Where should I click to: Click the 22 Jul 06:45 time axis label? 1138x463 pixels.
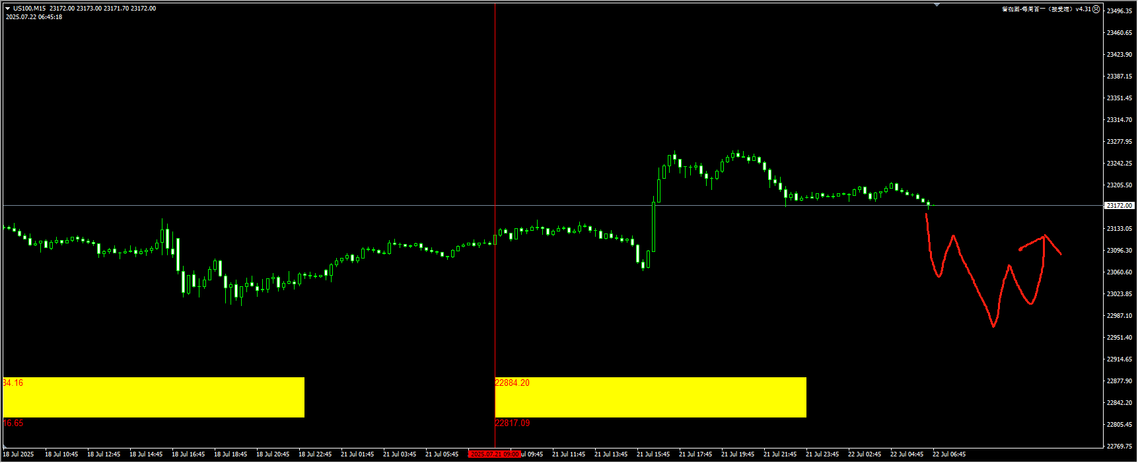949,454
